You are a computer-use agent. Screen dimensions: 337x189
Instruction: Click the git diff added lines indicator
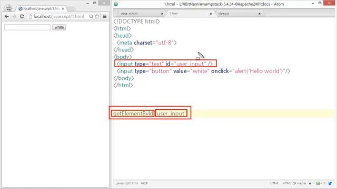[321, 183]
